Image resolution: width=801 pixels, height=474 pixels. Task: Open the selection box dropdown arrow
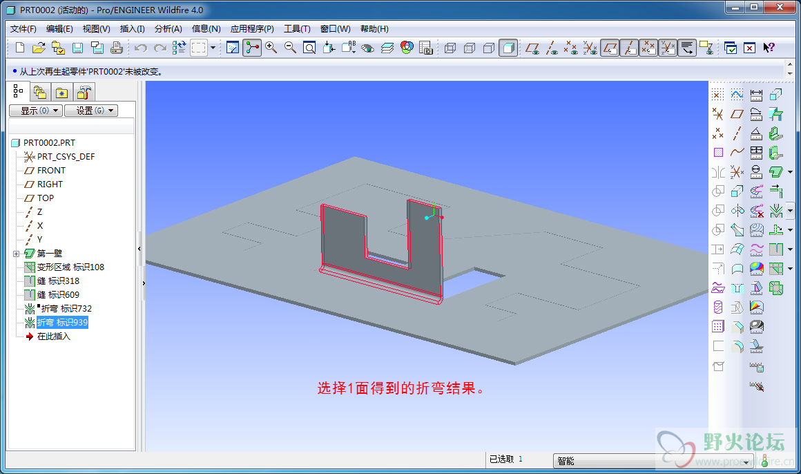click(x=213, y=48)
